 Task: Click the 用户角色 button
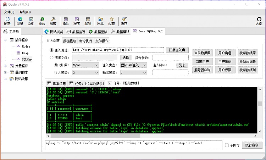[225, 53]
